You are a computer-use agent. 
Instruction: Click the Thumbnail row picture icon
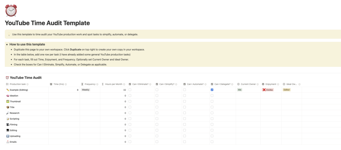point(8,101)
